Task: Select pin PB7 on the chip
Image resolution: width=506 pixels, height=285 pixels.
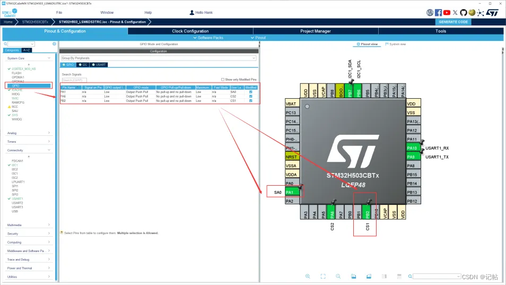Action: [x=350, y=91]
